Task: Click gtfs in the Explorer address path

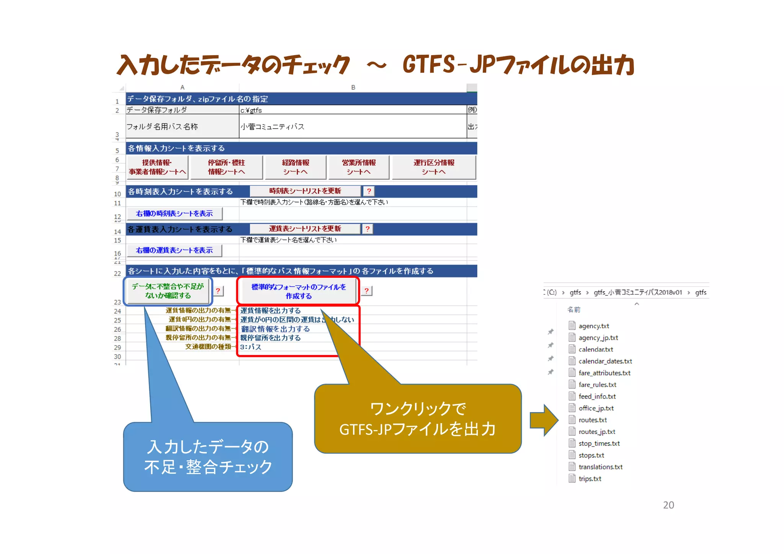Action: [x=575, y=292]
